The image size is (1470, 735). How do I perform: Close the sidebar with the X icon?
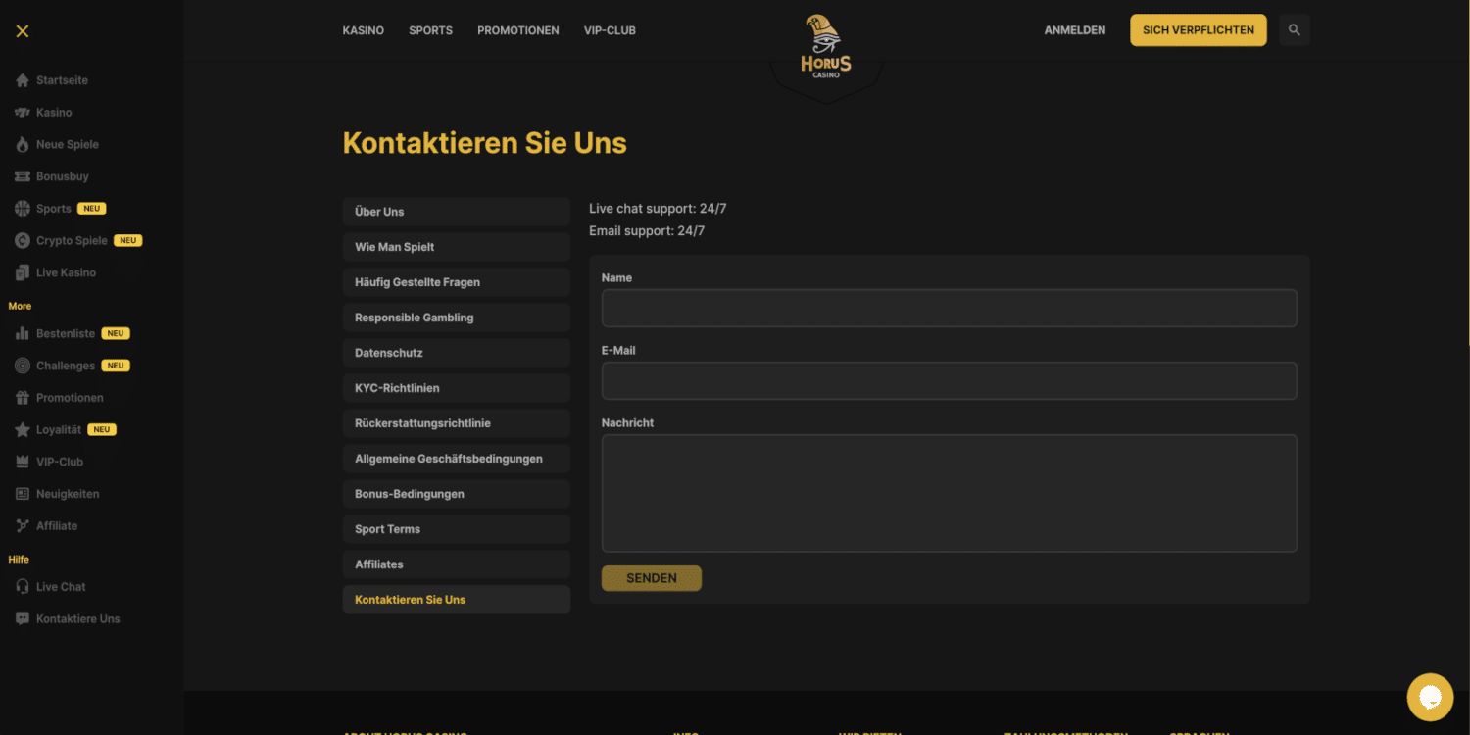coord(23,31)
